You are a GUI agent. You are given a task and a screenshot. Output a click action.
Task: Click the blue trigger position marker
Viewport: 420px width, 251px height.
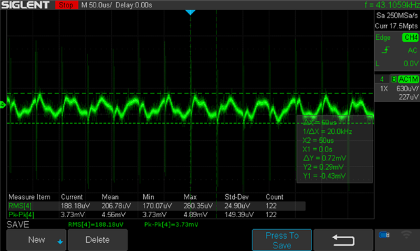point(190,13)
